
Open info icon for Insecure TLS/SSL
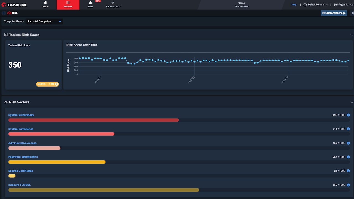(x=348, y=185)
